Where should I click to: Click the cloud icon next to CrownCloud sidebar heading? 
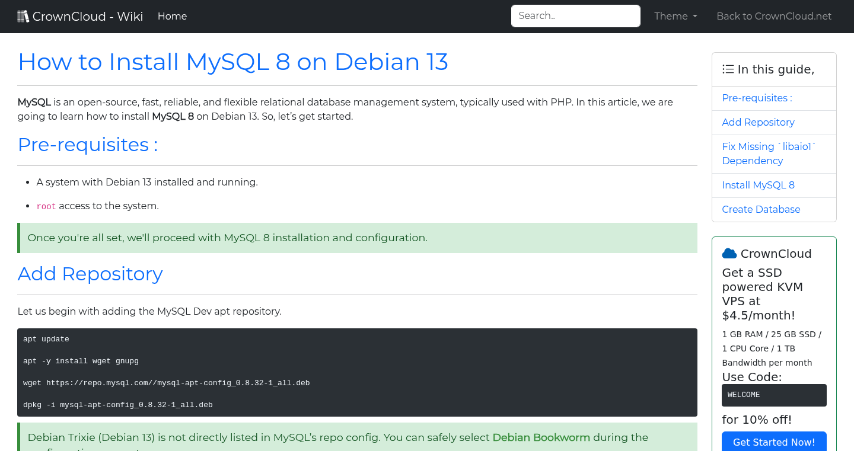point(729,253)
